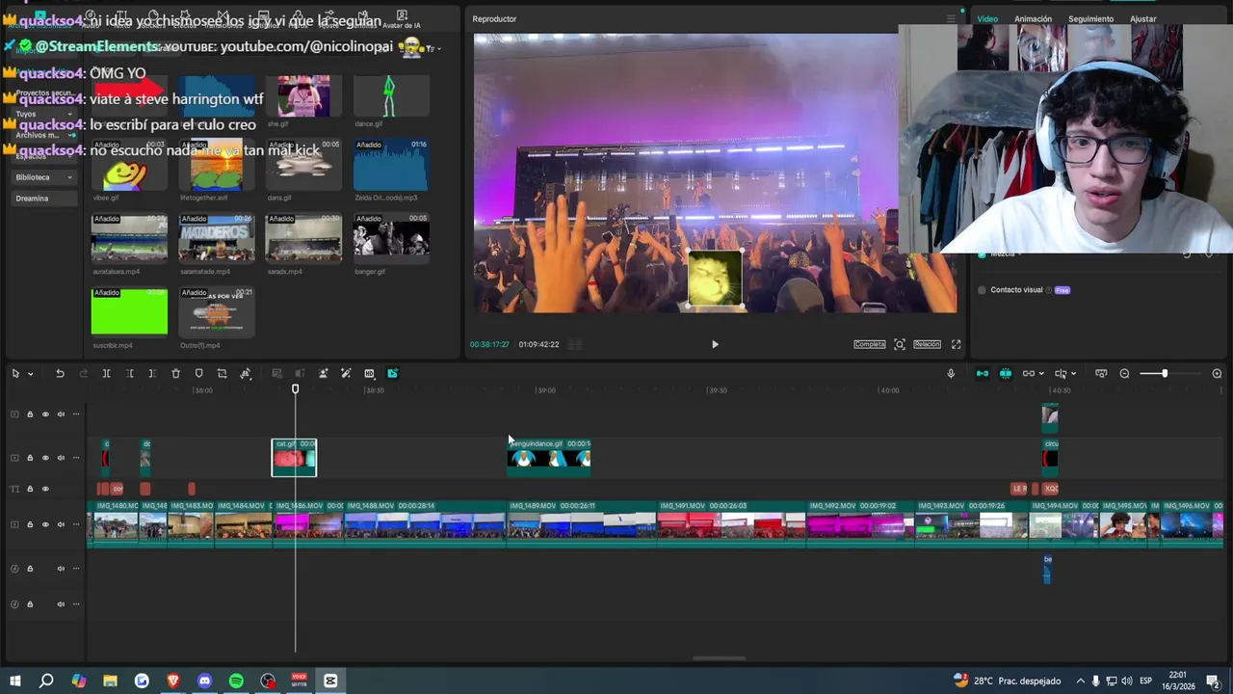Trim clip end to playhead
This screenshot has width=1233, height=694.
tap(152, 374)
